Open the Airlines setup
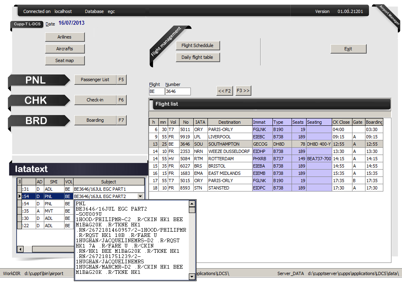The width and height of the screenshot is (402, 284). [x=65, y=37]
